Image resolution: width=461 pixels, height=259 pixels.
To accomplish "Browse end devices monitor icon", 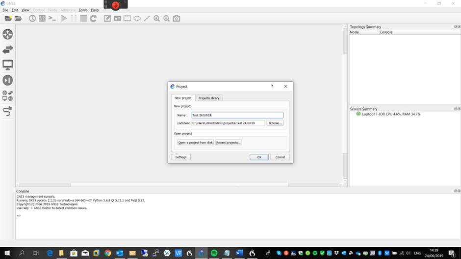I will pos(8,65).
